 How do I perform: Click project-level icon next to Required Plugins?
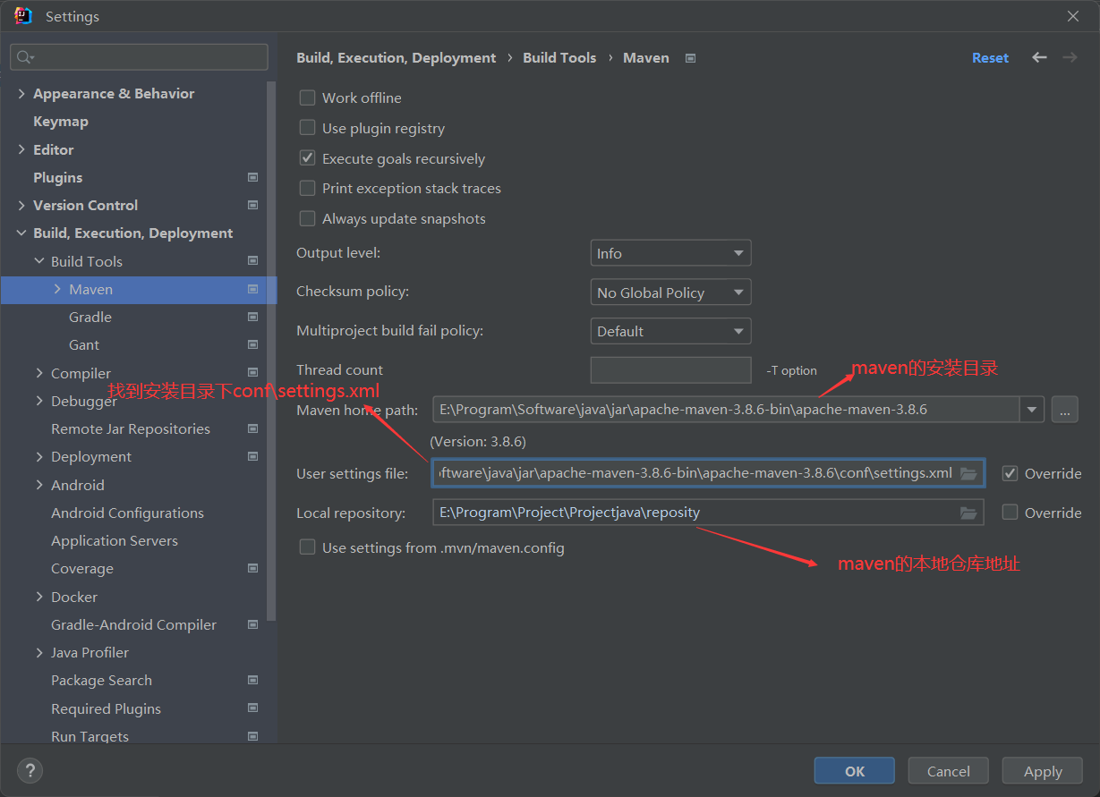(252, 708)
